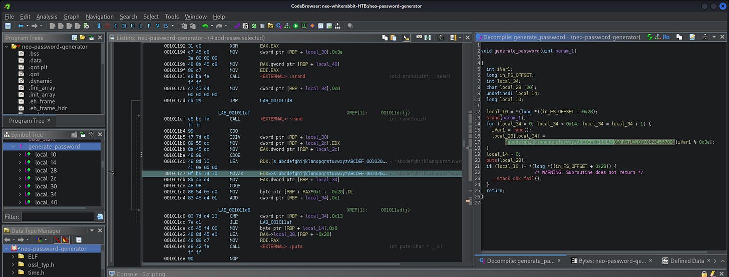The height and width of the screenshot is (277, 729).
Task: Switch to the Defined Data tab
Action: point(686,261)
